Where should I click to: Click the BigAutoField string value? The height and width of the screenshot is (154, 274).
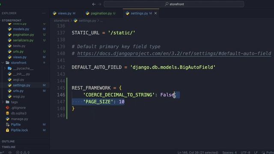173,68
